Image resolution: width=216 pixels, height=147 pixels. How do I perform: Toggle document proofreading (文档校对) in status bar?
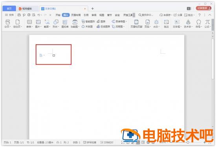coord(107,142)
